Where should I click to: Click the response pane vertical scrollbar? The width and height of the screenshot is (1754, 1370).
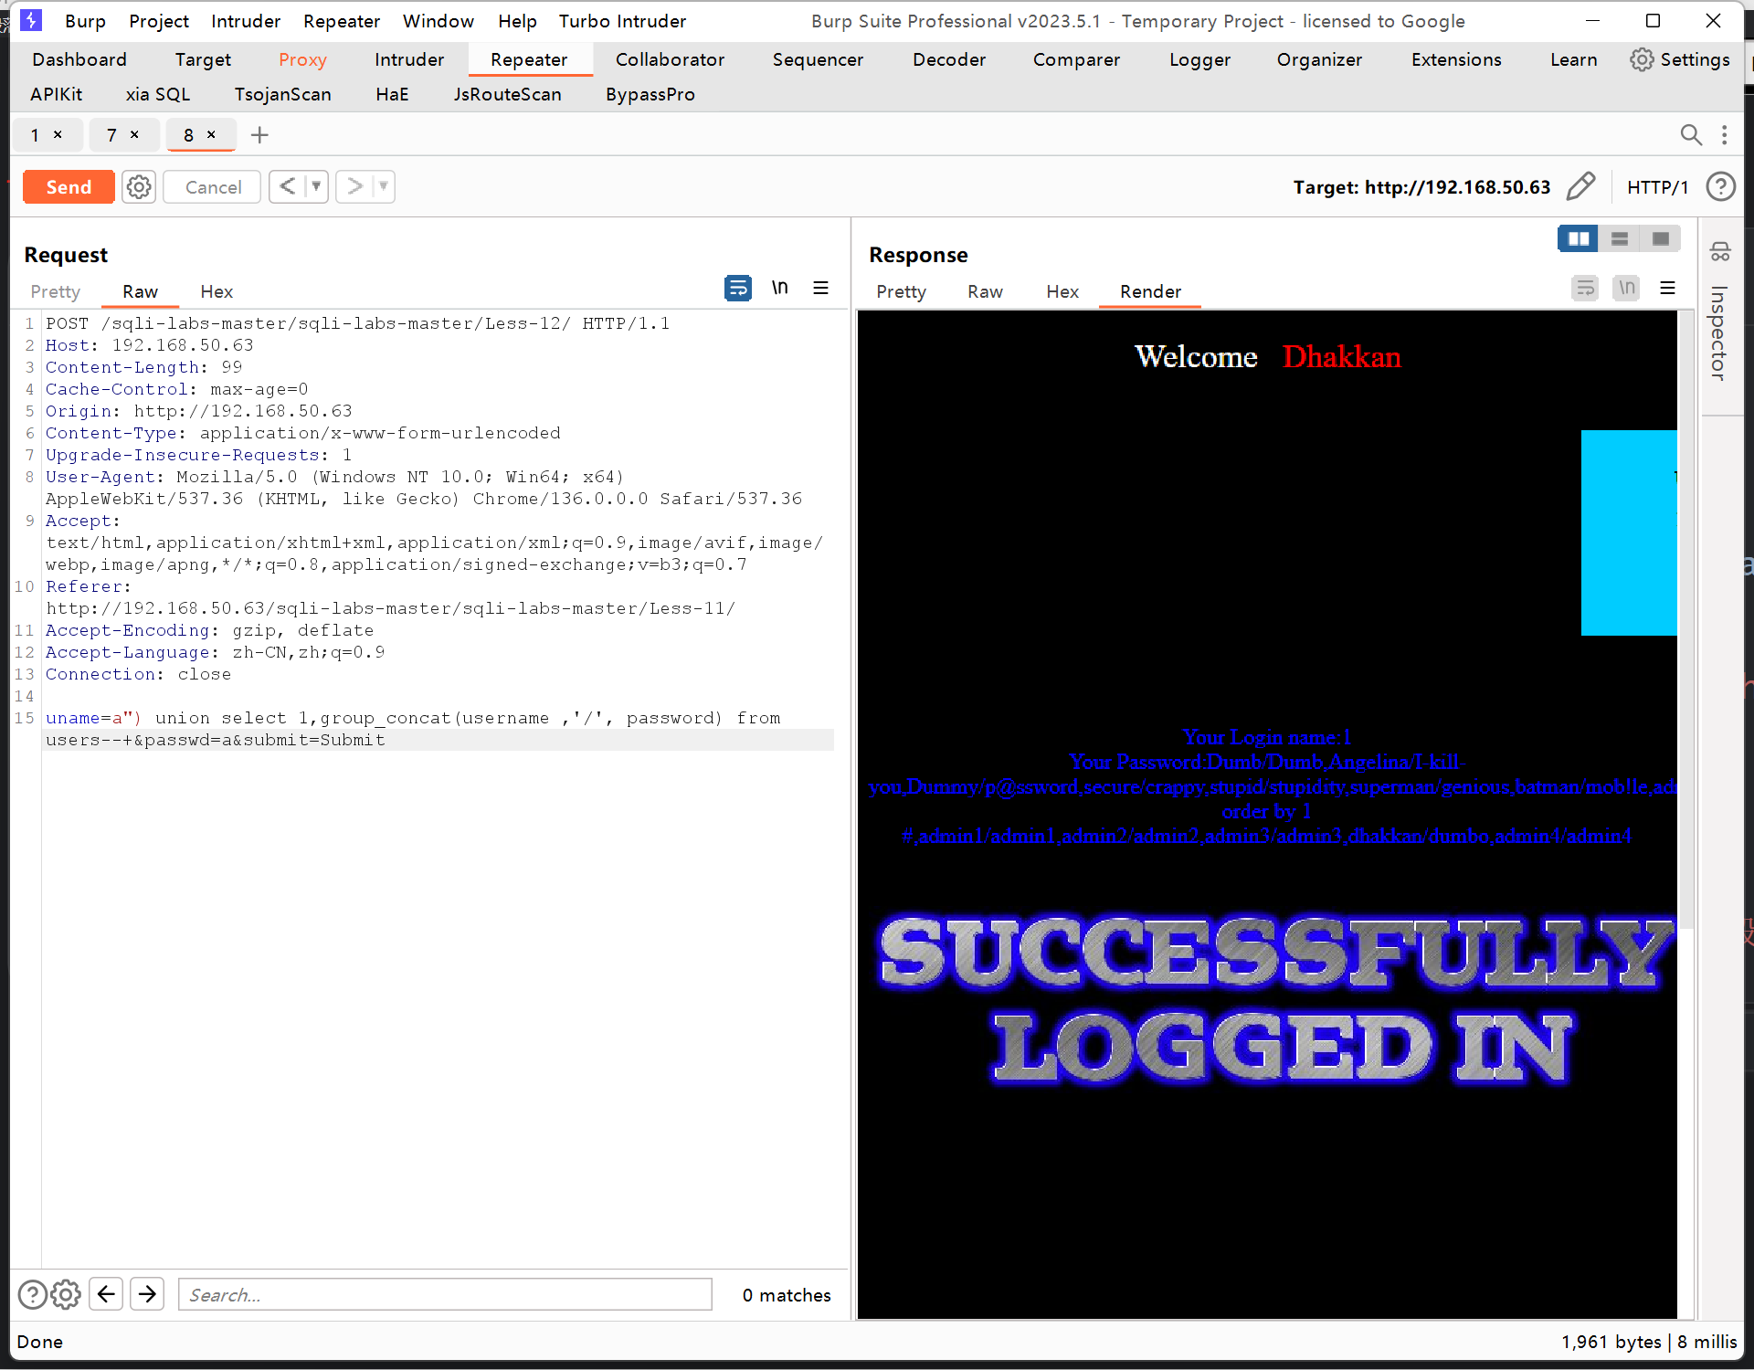click(x=1685, y=621)
